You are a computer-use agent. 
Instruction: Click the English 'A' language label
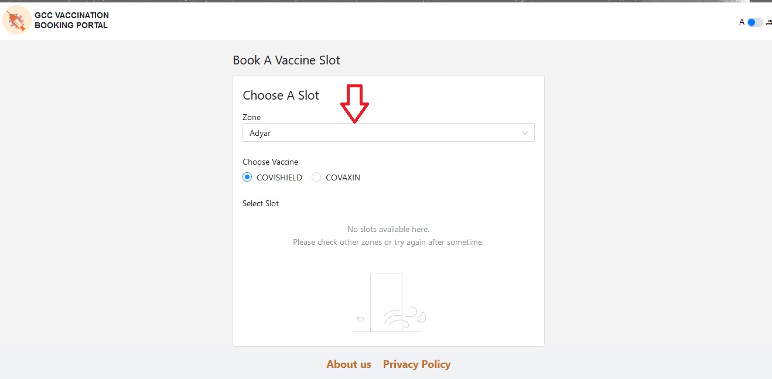[x=742, y=22]
